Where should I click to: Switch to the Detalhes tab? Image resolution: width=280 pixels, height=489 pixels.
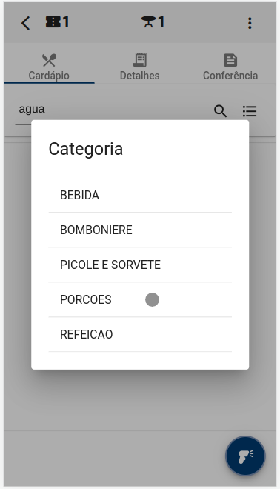[140, 67]
